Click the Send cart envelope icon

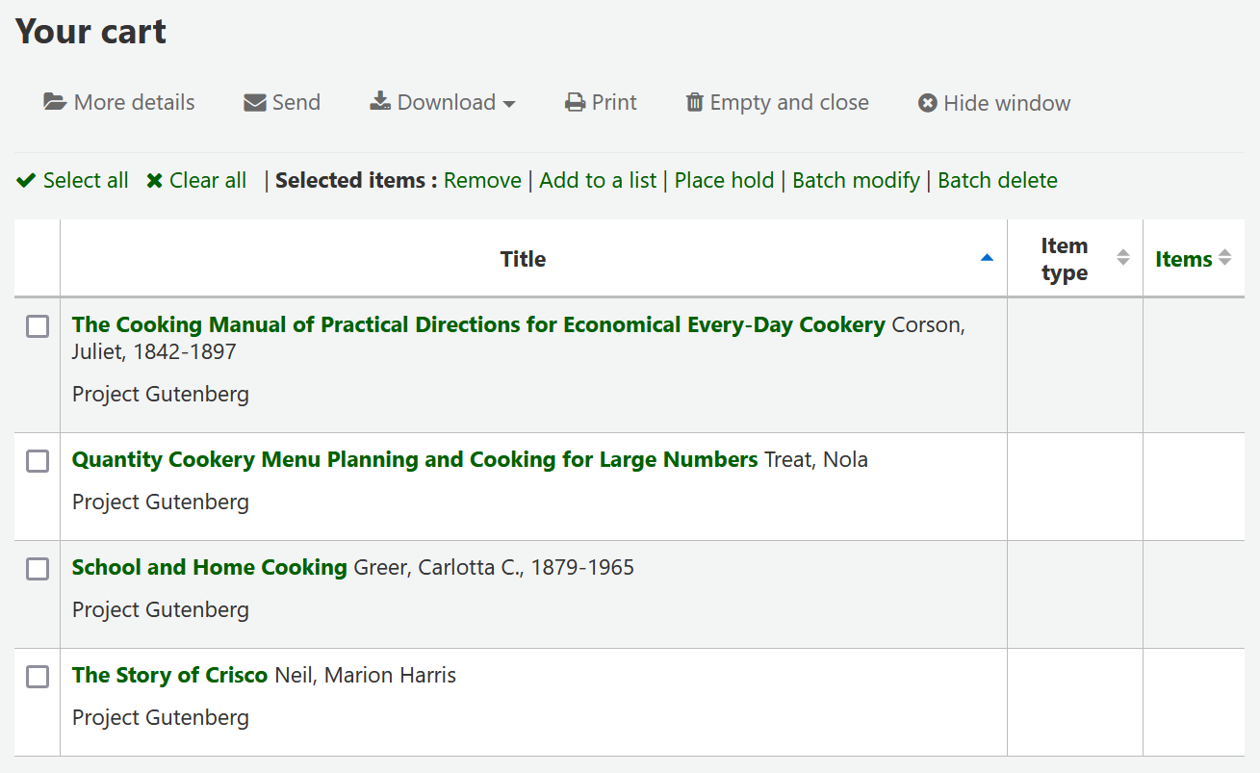pos(253,101)
